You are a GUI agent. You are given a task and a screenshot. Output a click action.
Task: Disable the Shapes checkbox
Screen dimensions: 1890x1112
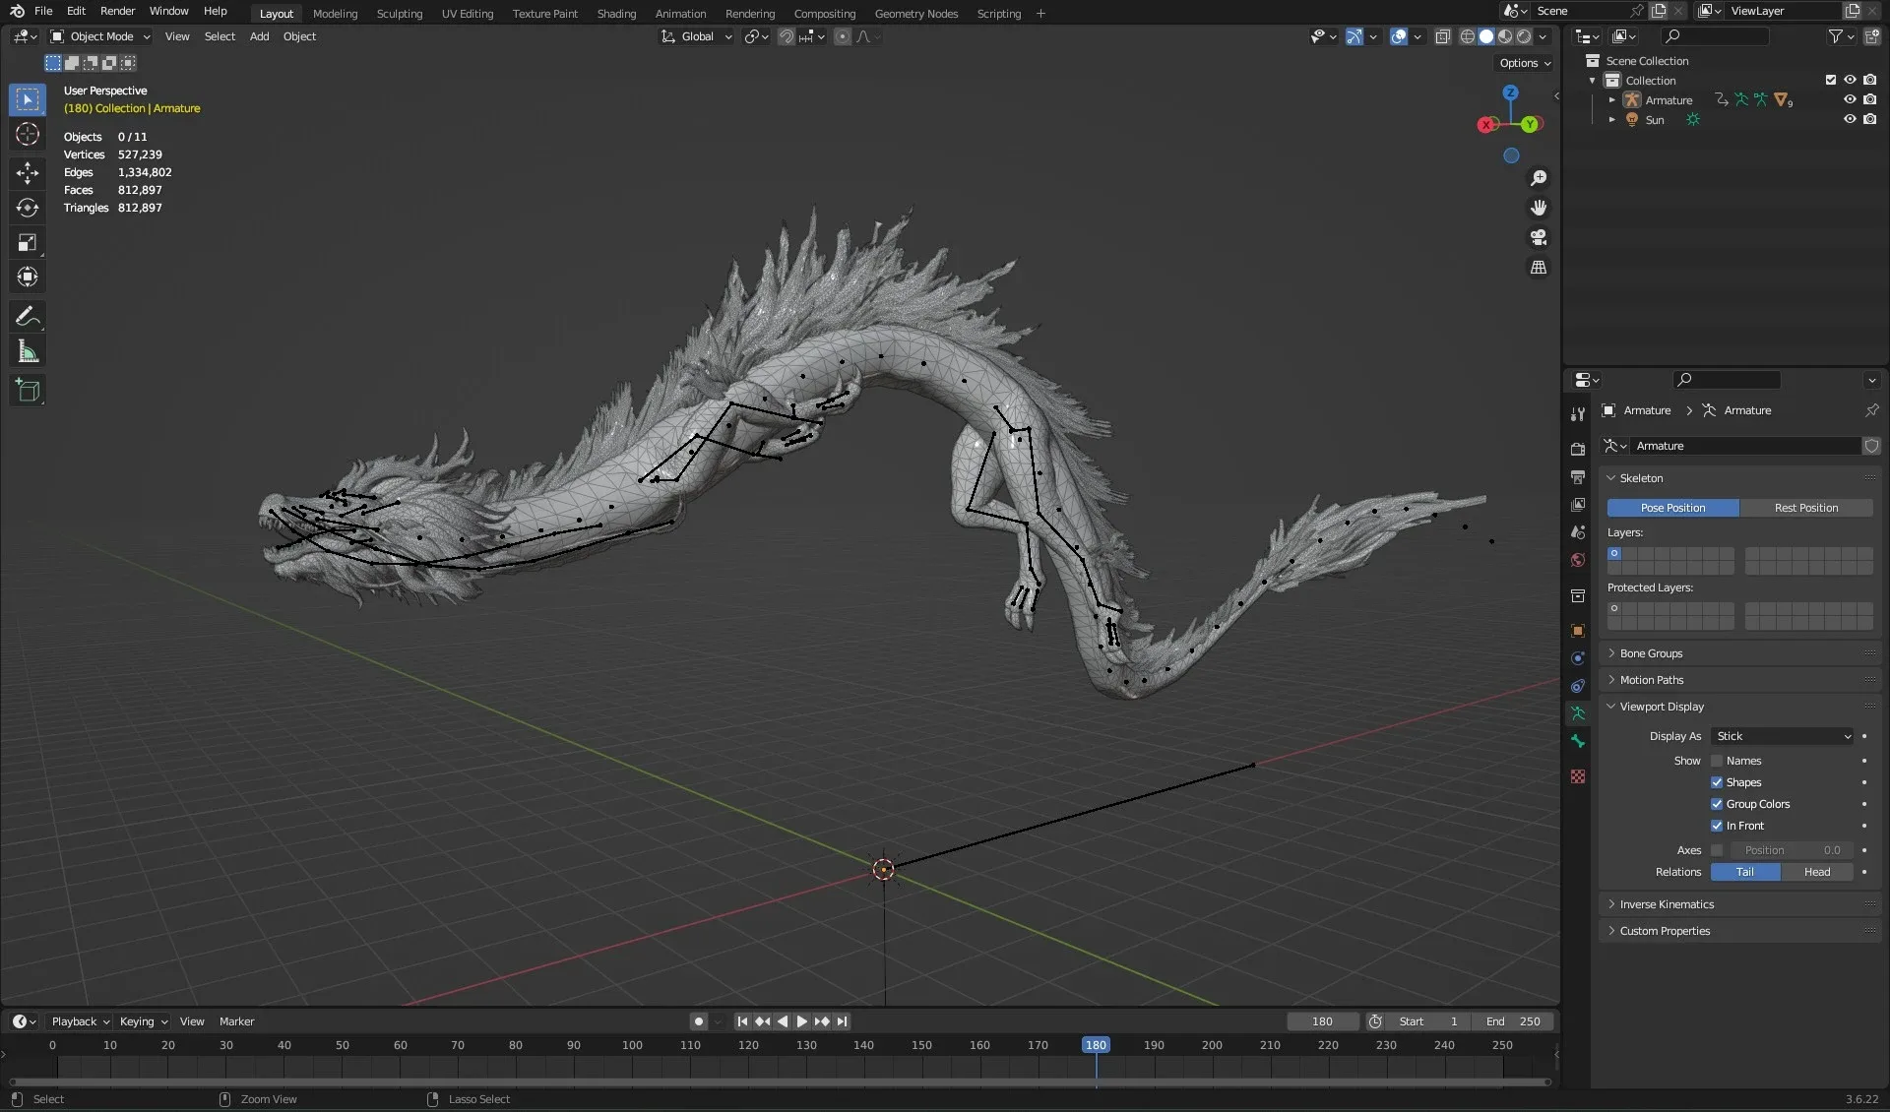click(x=1717, y=782)
